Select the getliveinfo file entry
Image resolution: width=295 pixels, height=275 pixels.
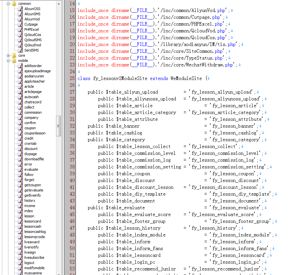(x=32, y=195)
